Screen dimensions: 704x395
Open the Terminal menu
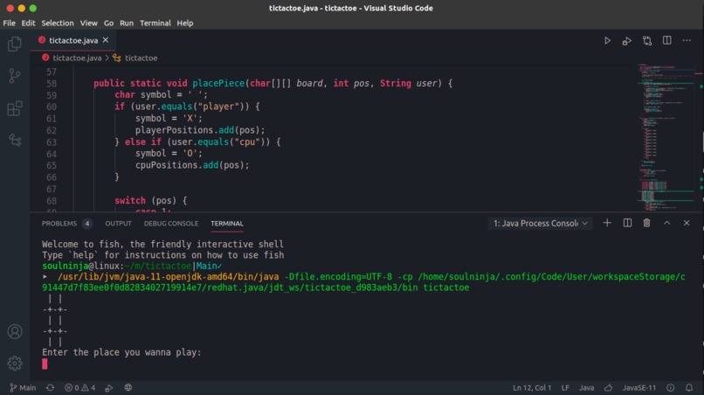click(x=155, y=23)
